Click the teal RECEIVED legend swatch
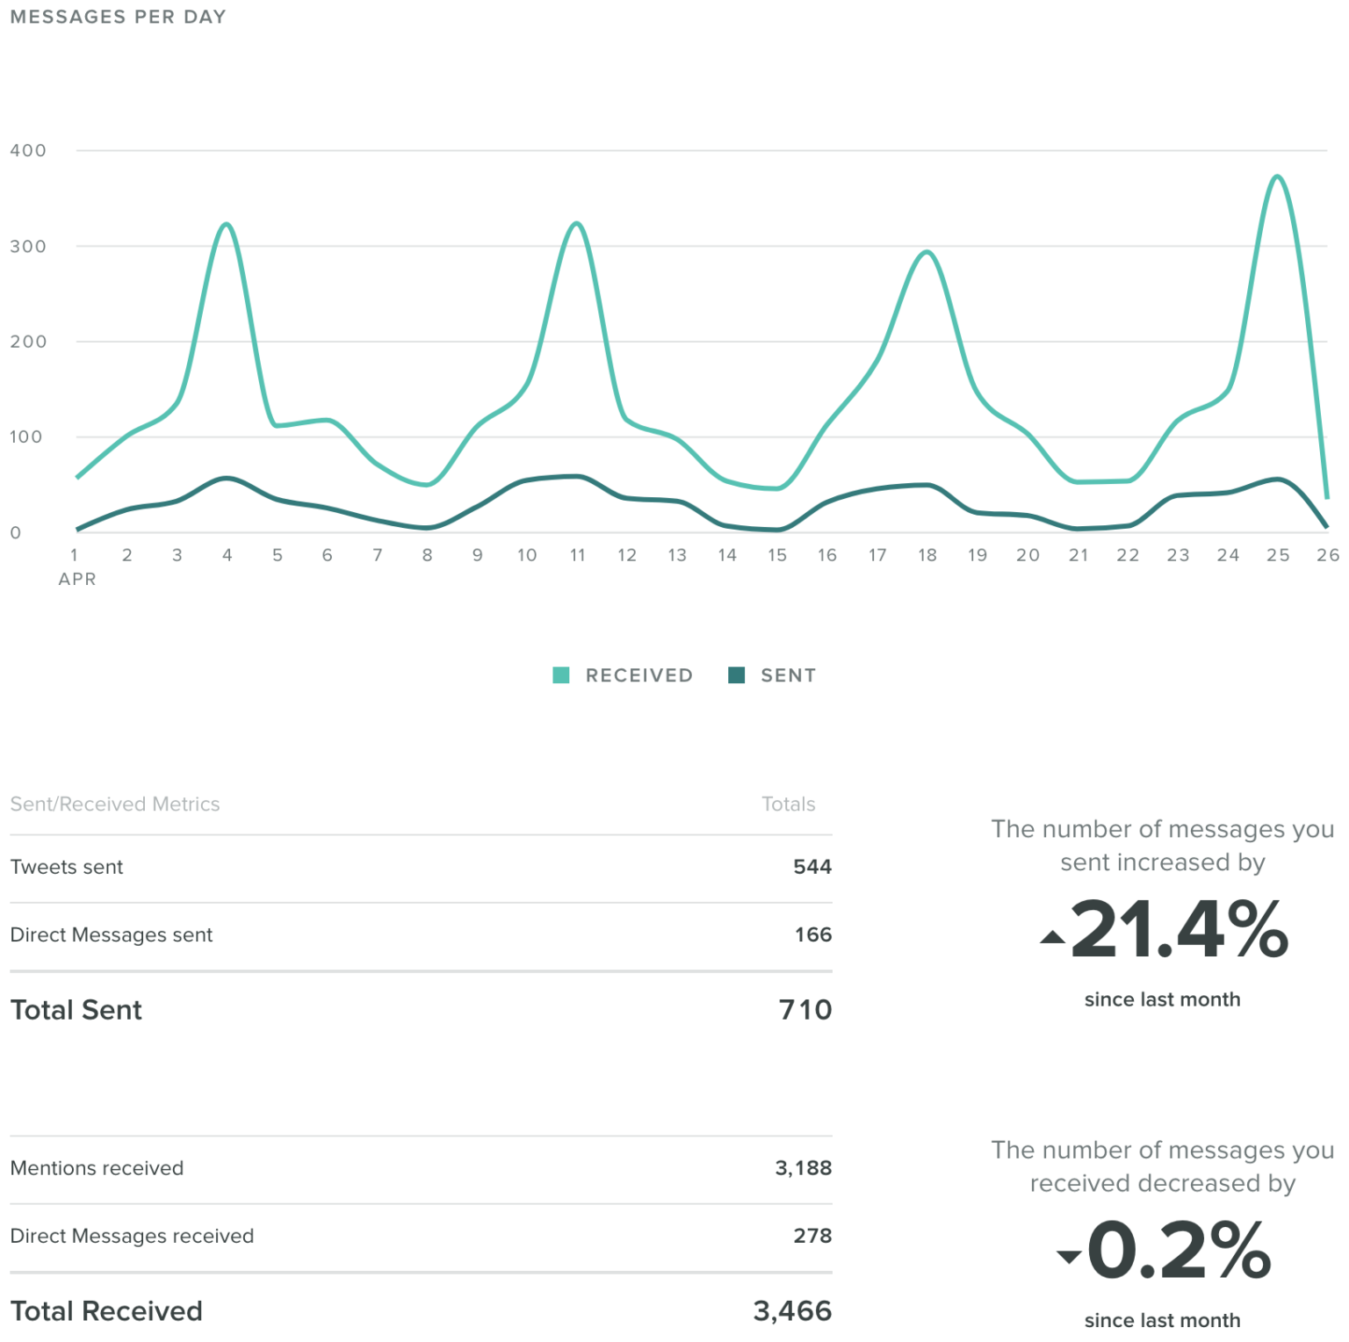 click(x=562, y=675)
